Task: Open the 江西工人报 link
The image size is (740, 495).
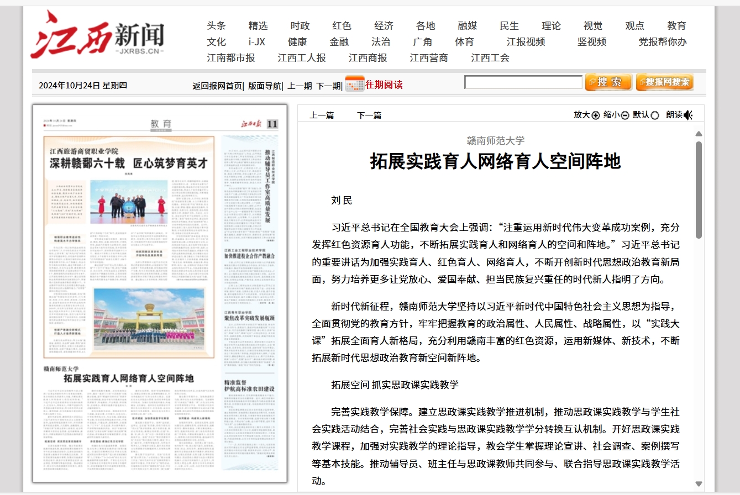Action: (x=302, y=57)
